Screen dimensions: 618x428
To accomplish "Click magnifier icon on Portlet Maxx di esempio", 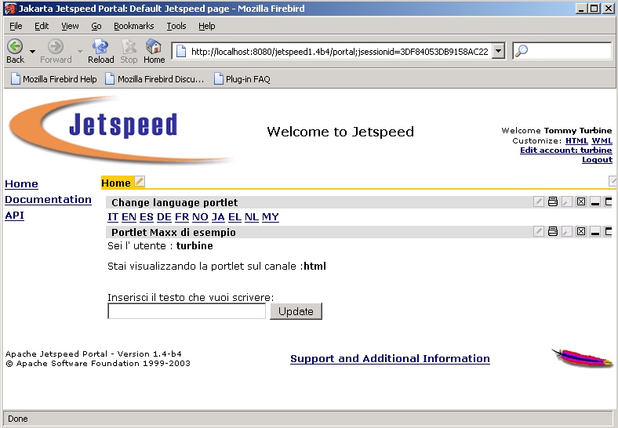I will pos(567,231).
